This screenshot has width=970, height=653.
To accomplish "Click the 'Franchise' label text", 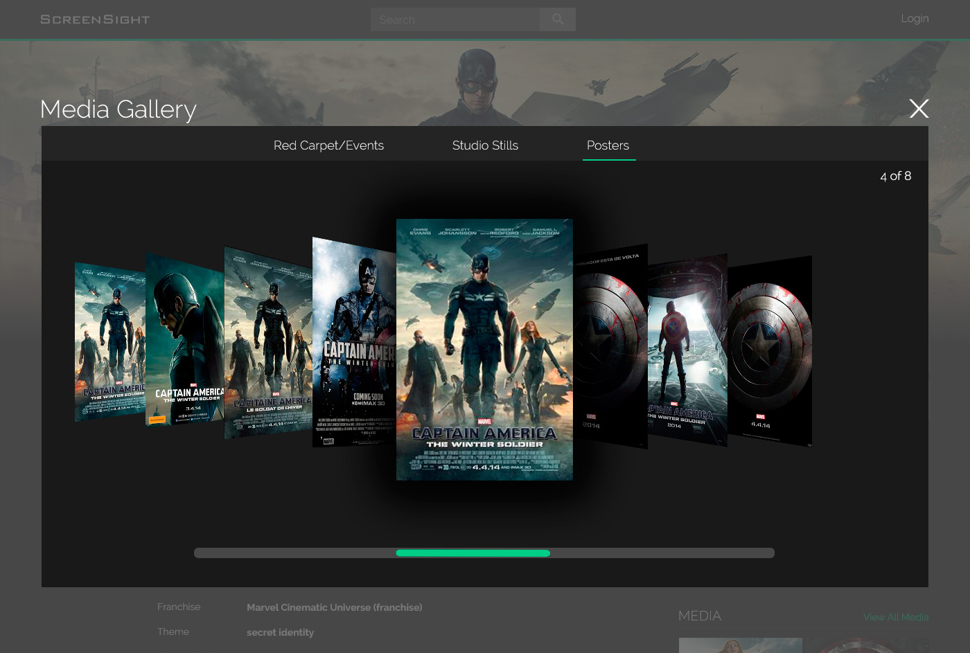I will point(179,607).
